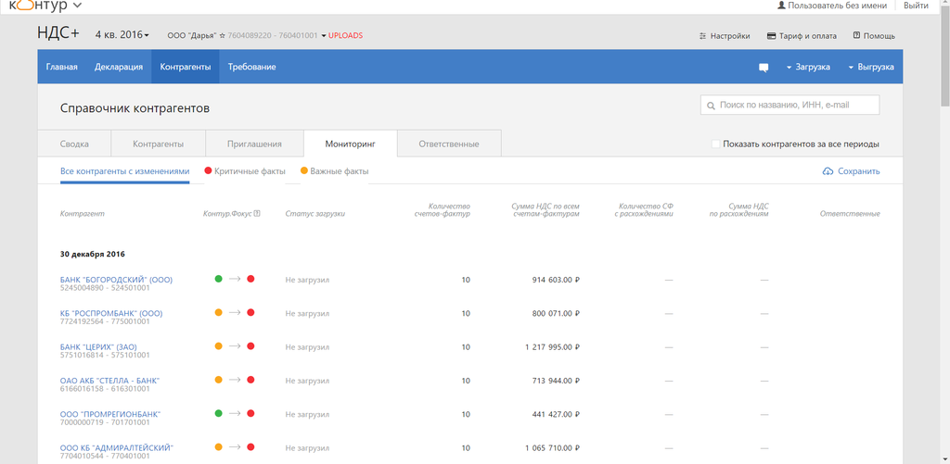Viewport: 950px width, 464px height.
Task: Open the Декларация menu item
Action: click(x=119, y=67)
